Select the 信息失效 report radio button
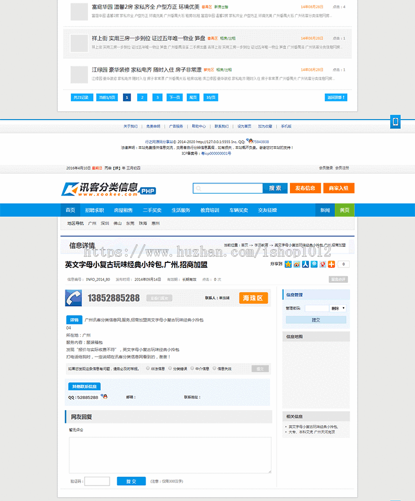The image size is (415, 501). pos(214,368)
